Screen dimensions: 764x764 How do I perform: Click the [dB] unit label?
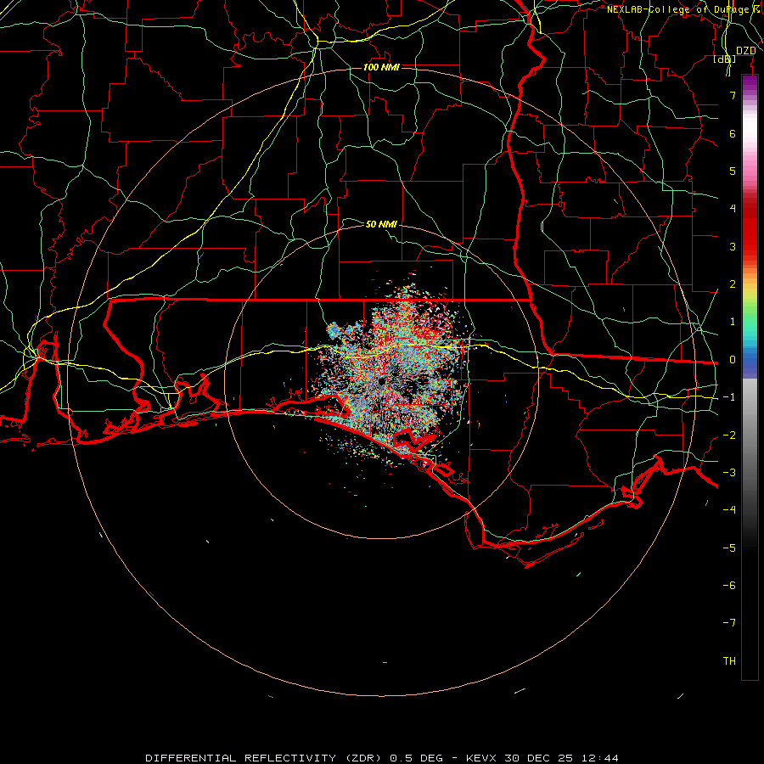tap(725, 59)
